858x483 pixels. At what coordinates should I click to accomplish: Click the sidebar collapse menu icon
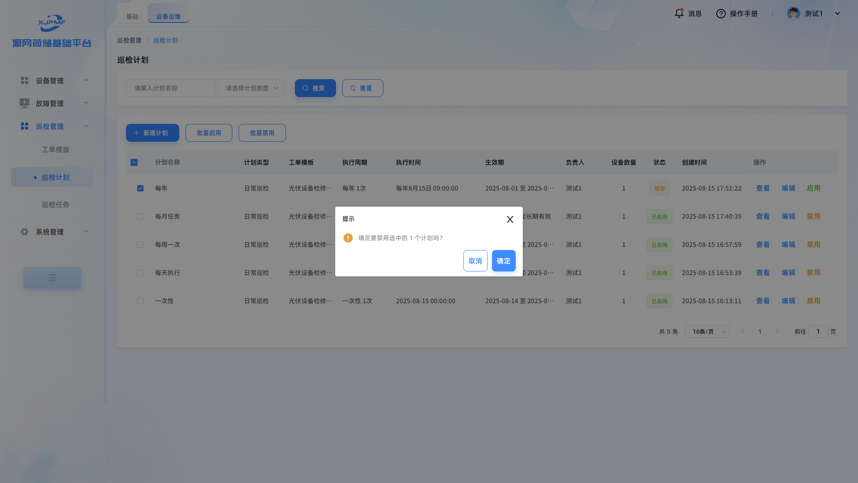click(x=52, y=278)
